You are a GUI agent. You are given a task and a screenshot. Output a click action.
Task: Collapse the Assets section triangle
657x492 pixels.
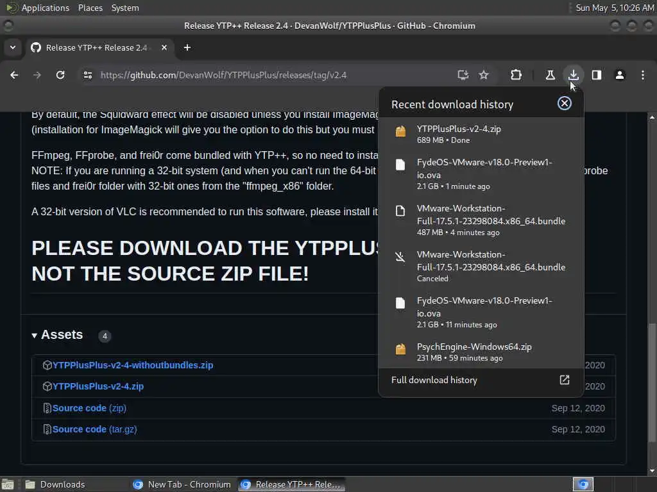click(35, 336)
